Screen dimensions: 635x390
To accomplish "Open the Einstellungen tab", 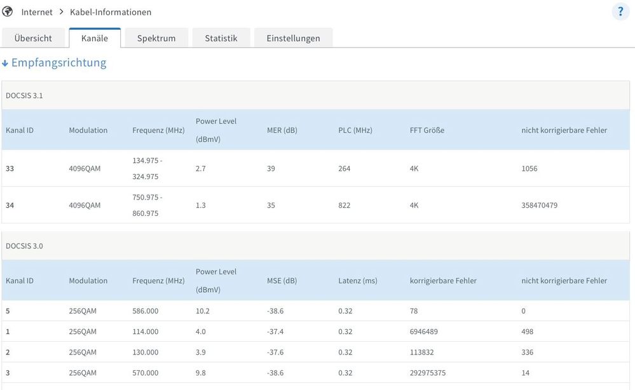I will point(293,38).
